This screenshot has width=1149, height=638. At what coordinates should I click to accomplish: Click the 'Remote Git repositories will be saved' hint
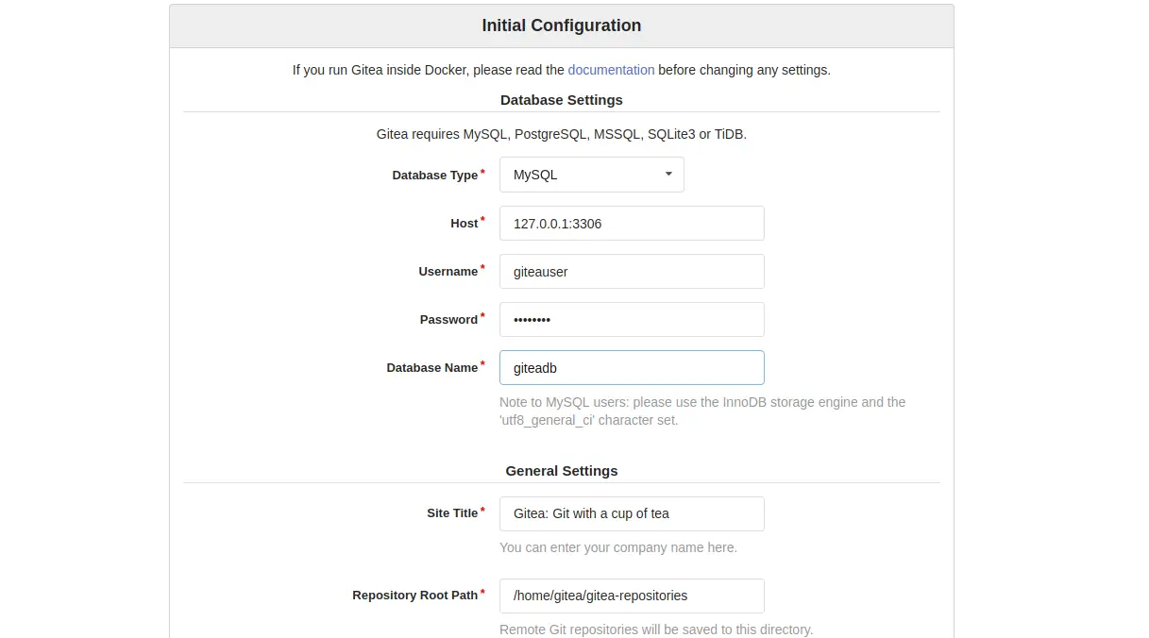656,630
